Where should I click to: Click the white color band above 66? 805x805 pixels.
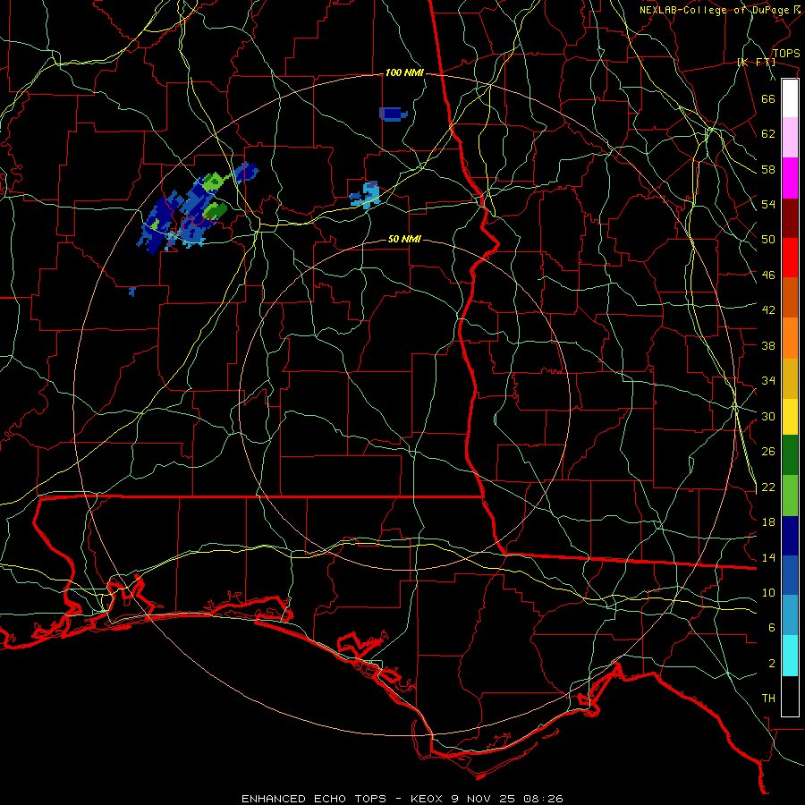pos(790,98)
